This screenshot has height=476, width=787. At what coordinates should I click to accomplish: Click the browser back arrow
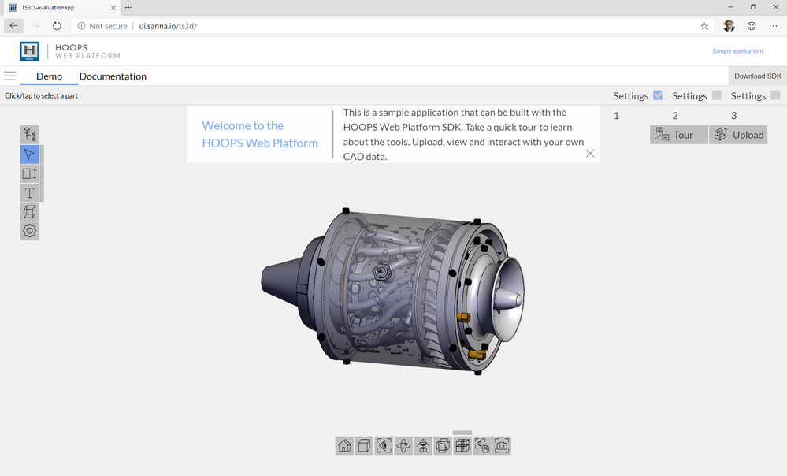13,26
